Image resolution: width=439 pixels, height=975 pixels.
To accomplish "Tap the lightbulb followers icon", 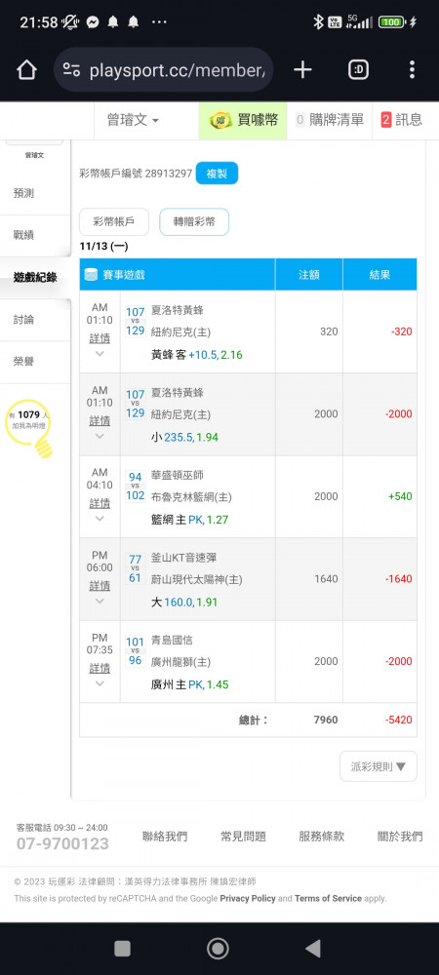I will tap(28, 428).
